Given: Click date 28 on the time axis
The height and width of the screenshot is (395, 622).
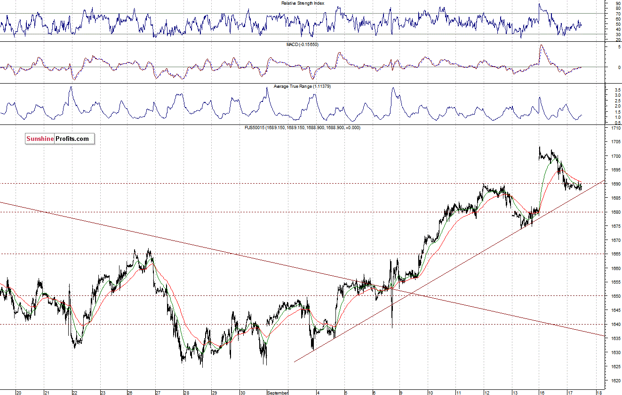Looking at the screenshot, I should point(186,392).
